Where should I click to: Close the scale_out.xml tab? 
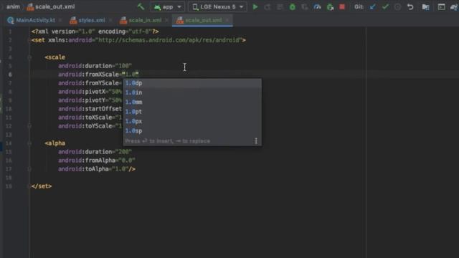(x=227, y=20)
